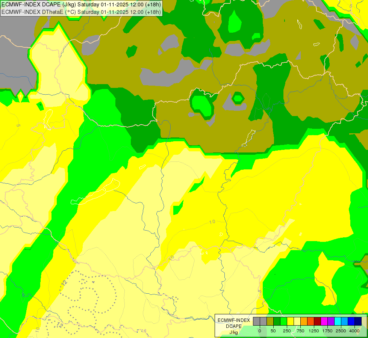Click the legend value 0
The width and height of the screenshot is (368, 338).
point(260,331)
